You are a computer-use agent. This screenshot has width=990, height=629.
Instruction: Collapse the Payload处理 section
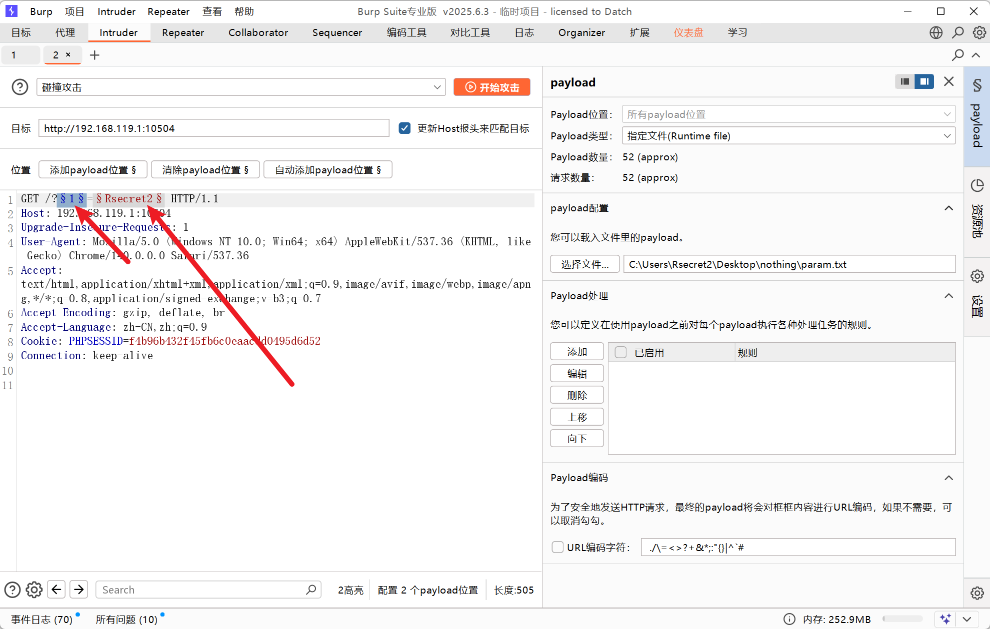(x=948, y=296)
